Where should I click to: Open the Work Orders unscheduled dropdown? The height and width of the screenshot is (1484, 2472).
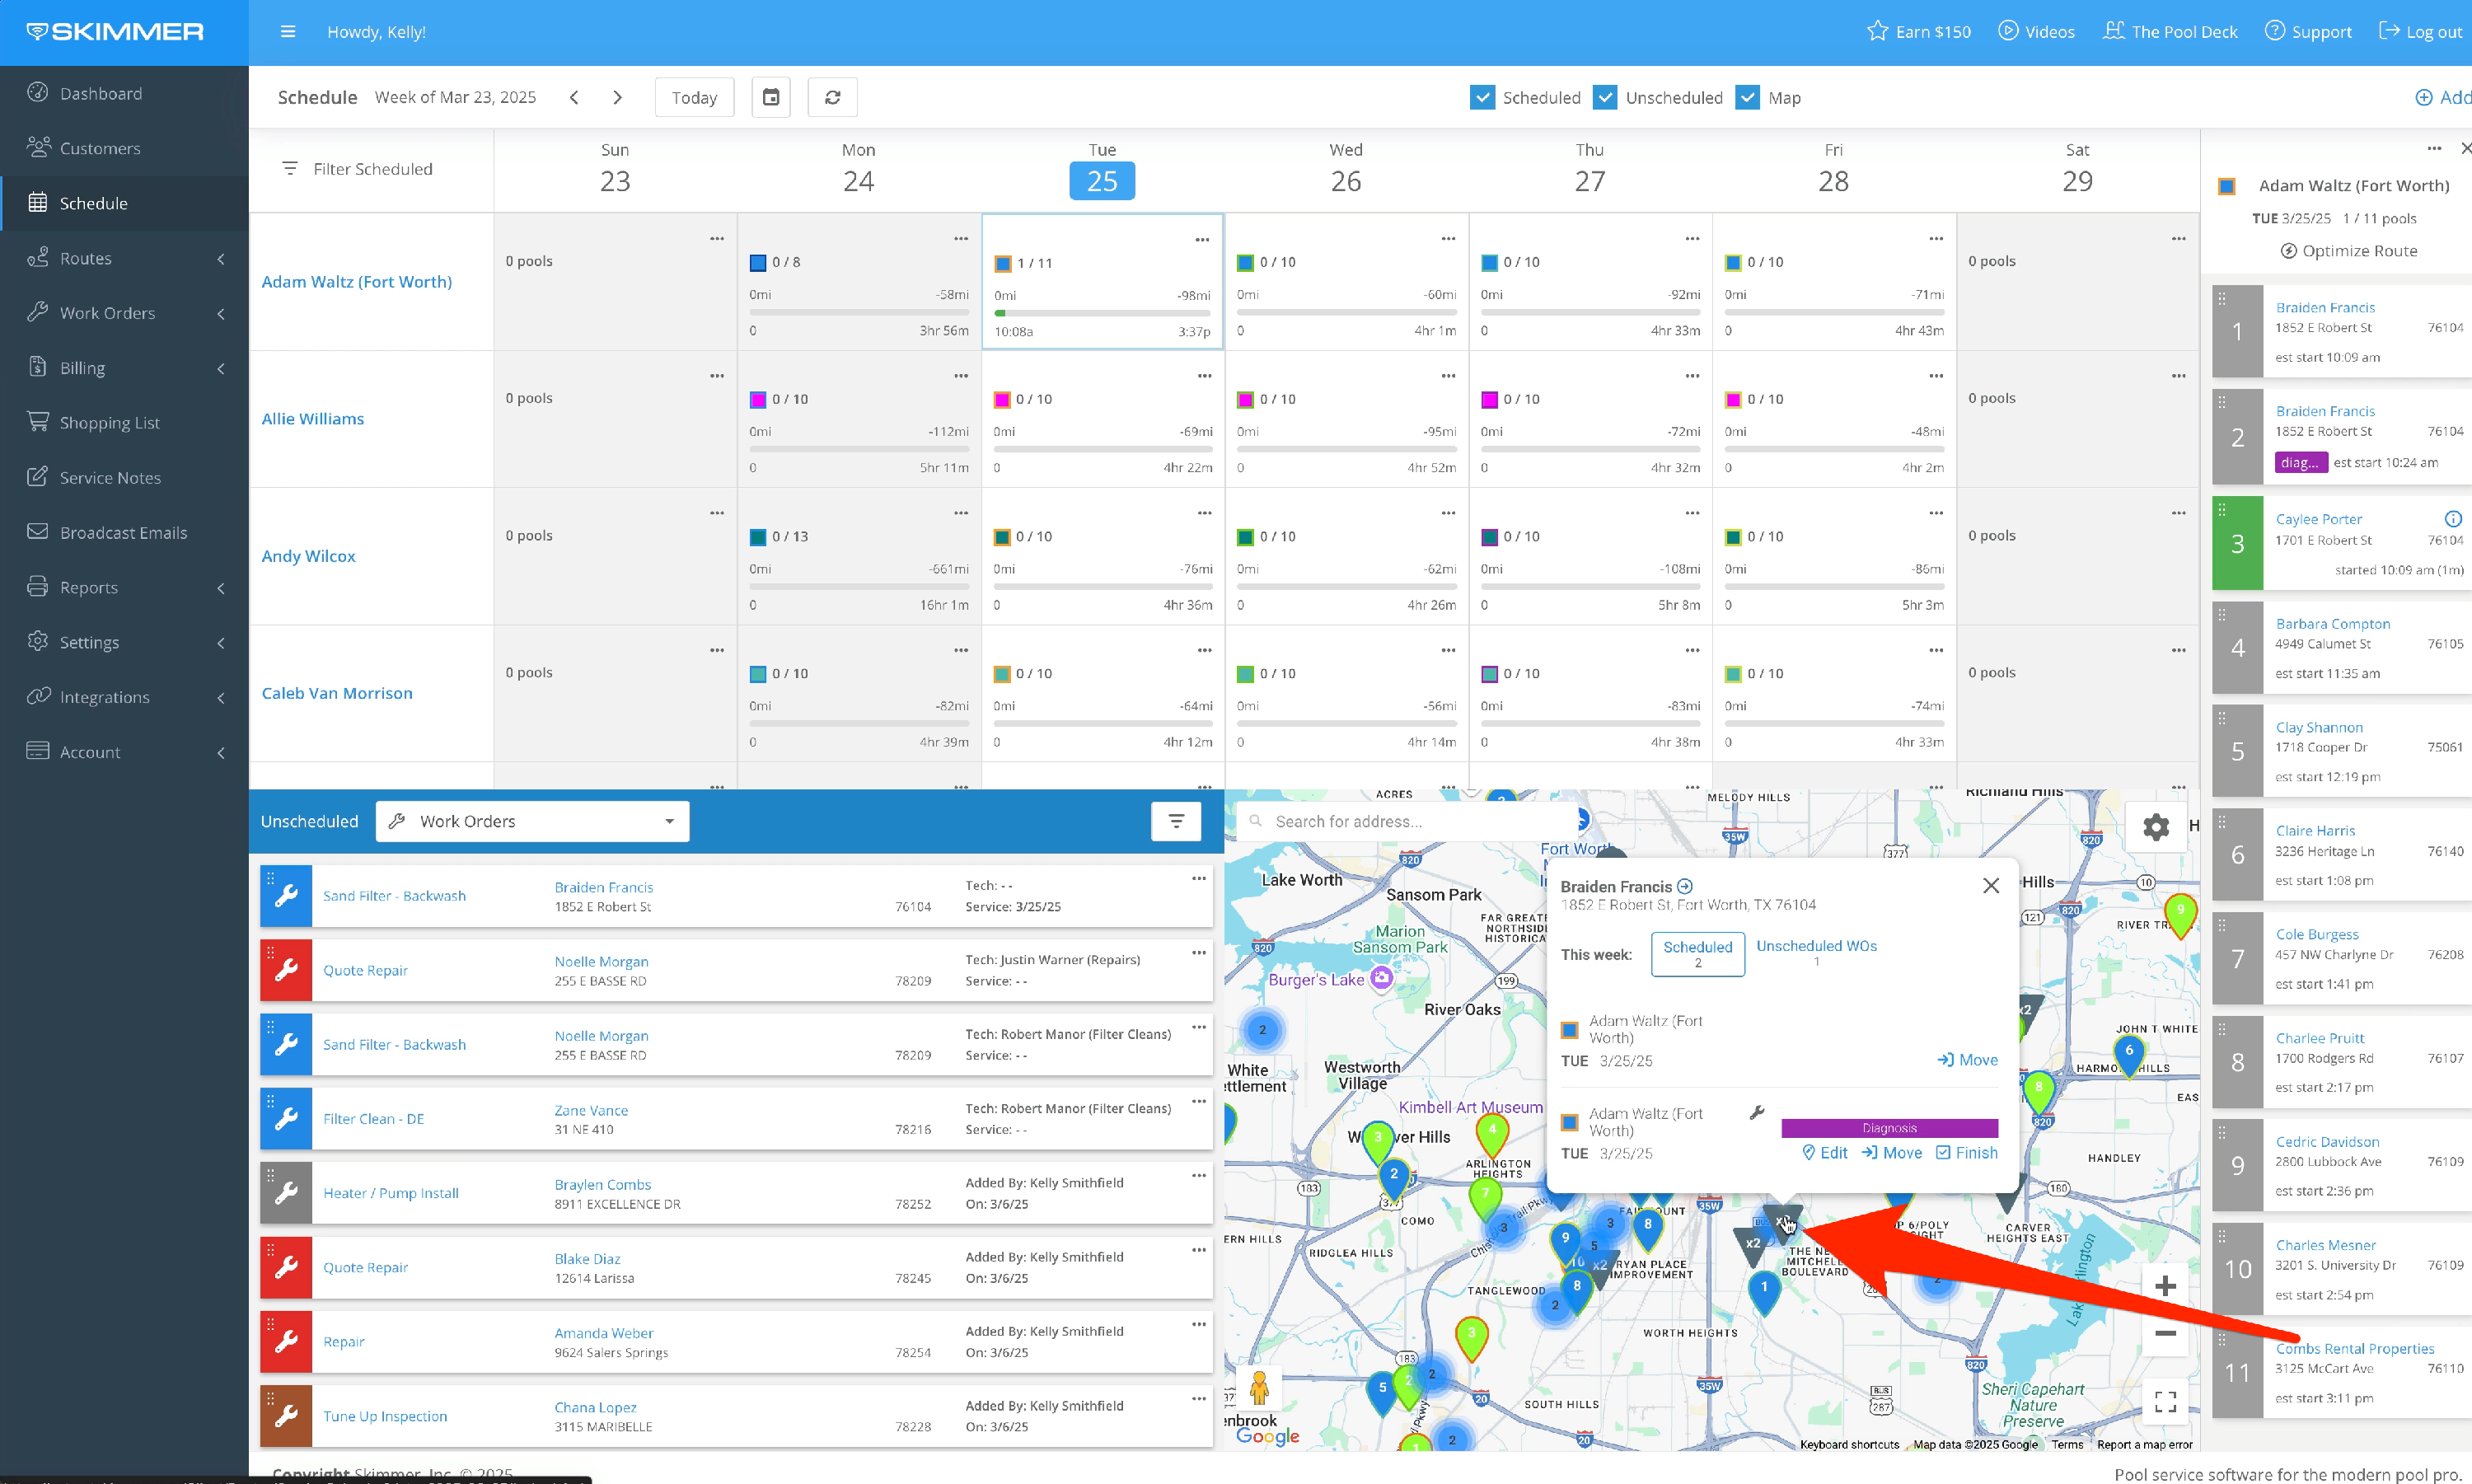tap(532, 821)
